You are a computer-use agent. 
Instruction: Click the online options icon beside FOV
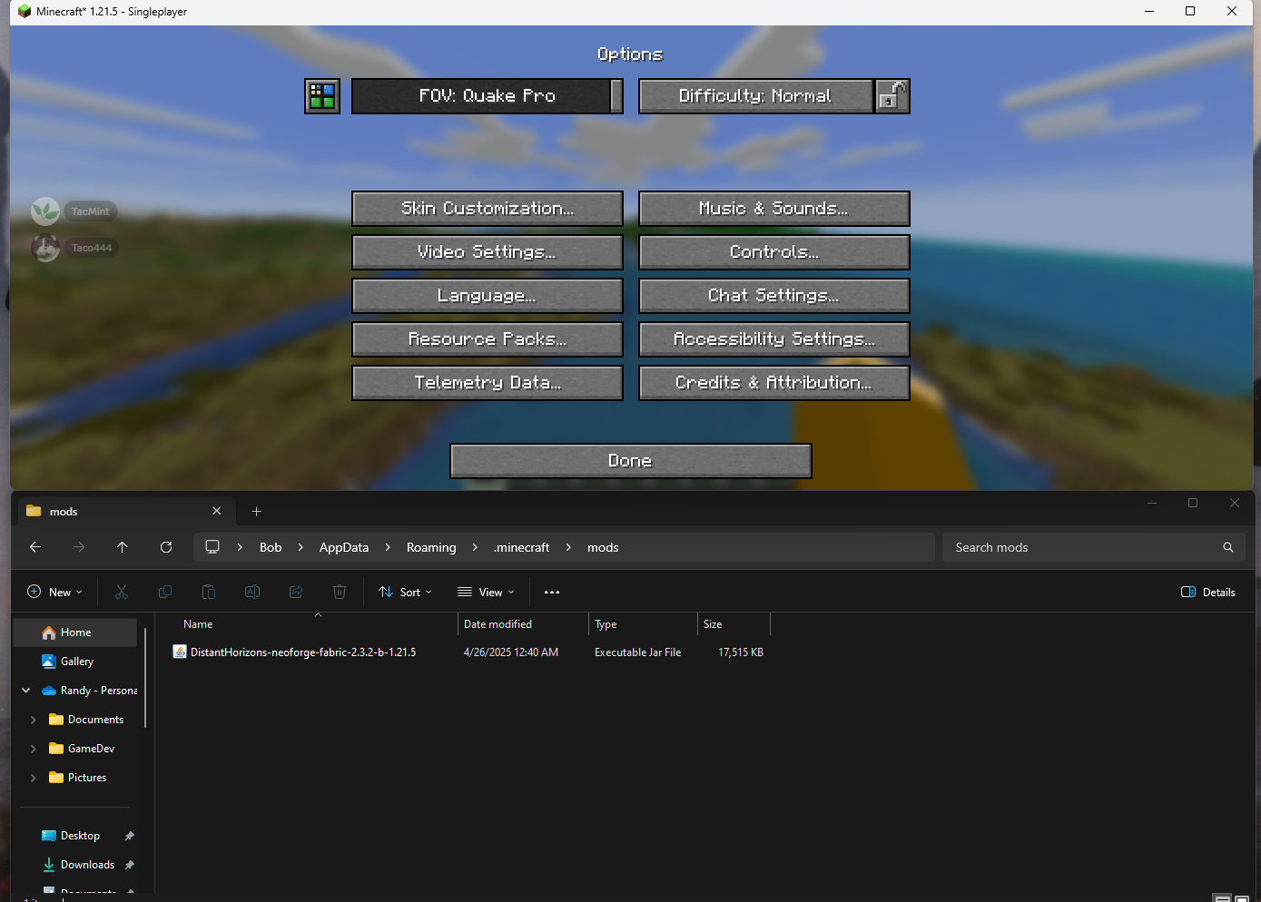click(x=322, y=96)
